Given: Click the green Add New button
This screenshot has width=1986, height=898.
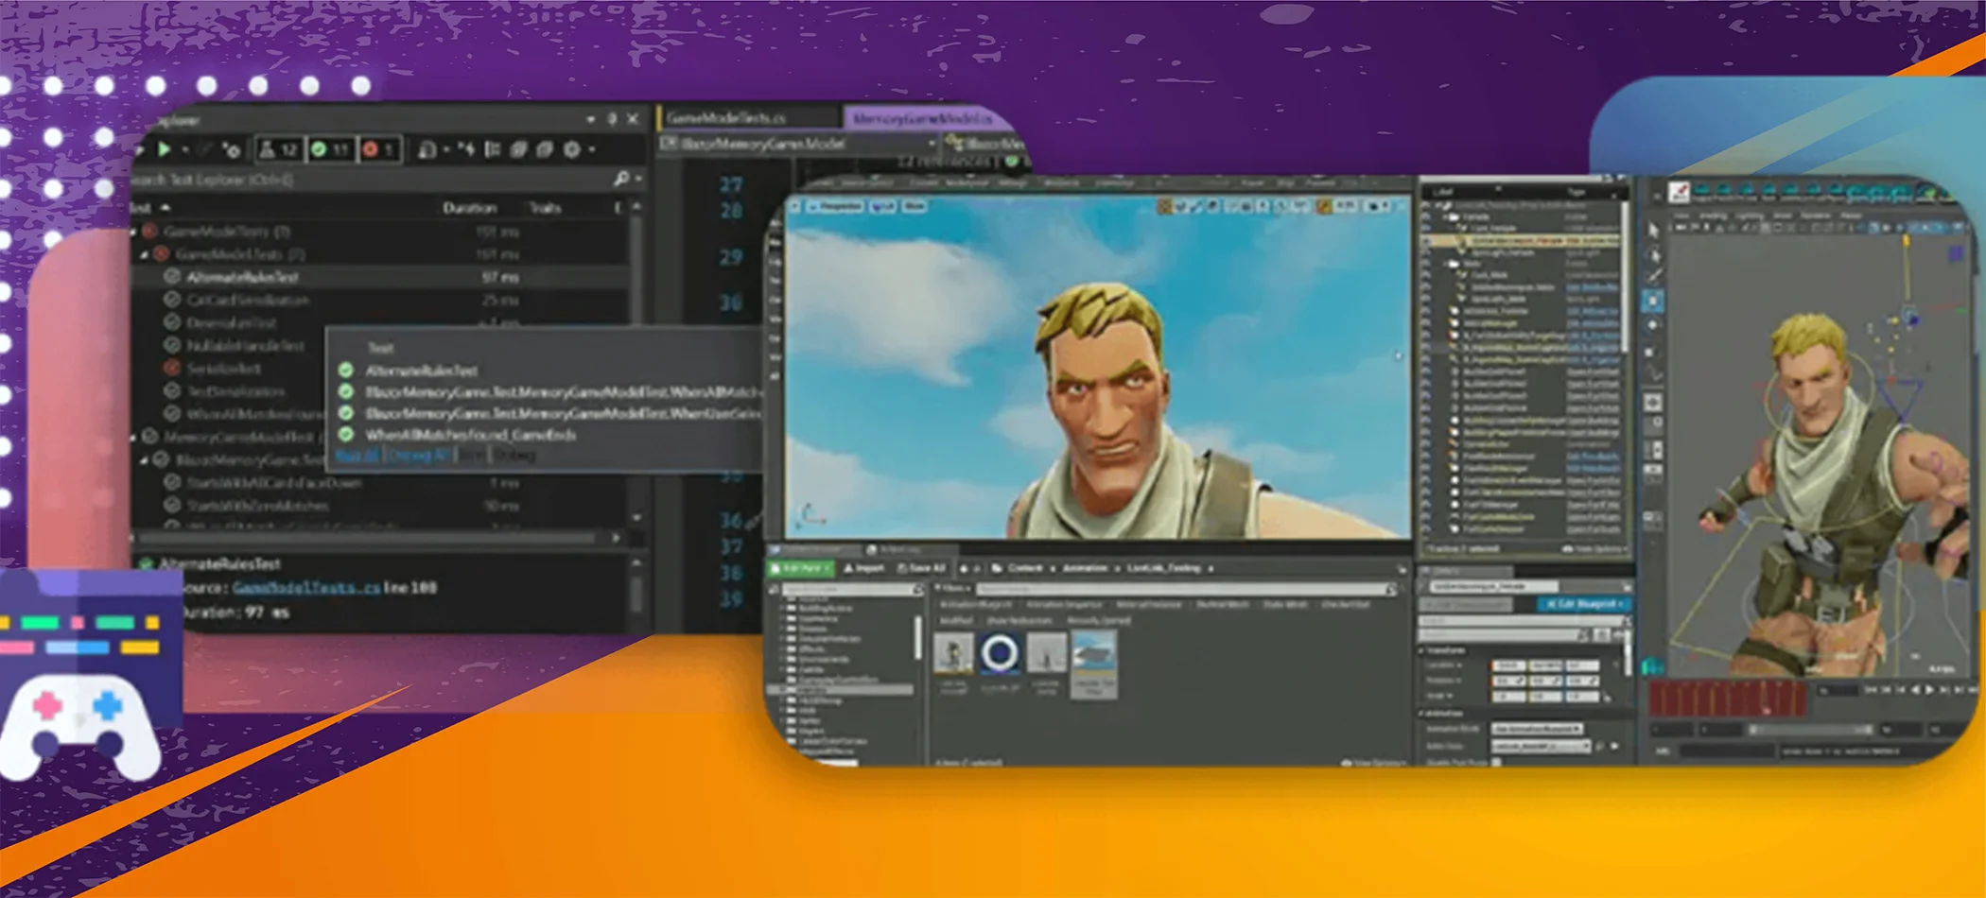Looking at the screenshot, I should point(800,568).
